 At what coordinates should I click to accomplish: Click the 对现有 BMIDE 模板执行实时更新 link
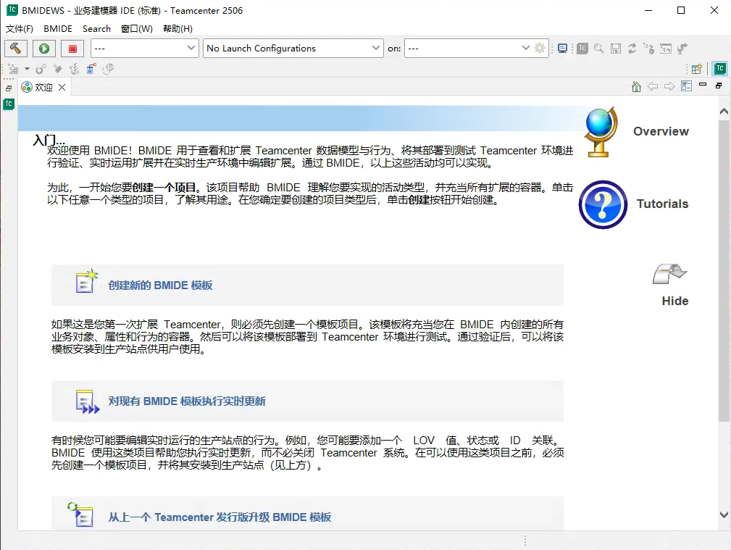click(x=187, y=401)
